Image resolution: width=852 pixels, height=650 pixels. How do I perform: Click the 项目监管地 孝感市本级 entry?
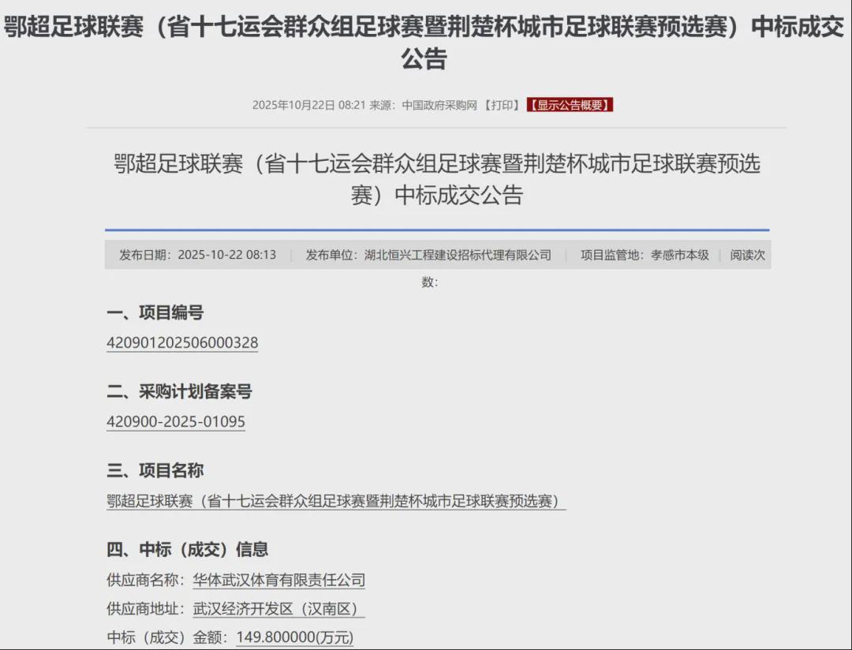tap(645, 255)
